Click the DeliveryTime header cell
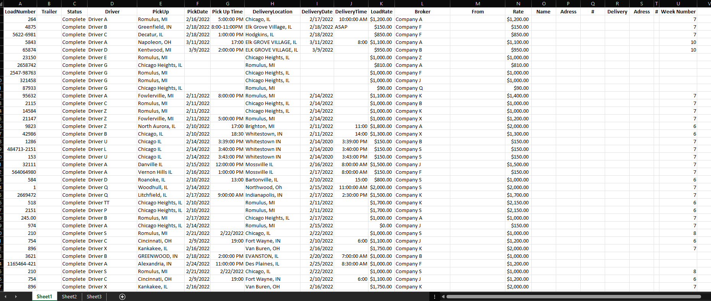711x301 pixels. click(x=351, y=11)
